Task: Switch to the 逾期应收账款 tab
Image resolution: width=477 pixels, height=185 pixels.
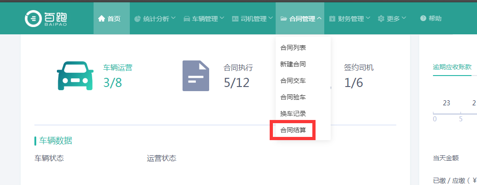Action: point(452,67)
